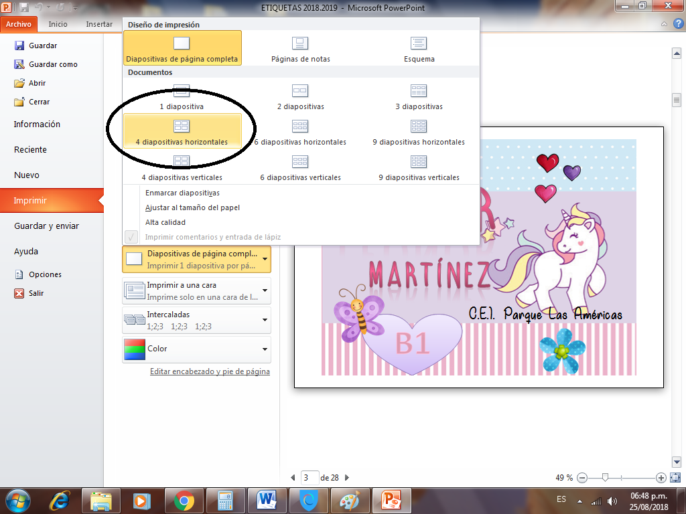Open File Explorer from the taskbar
Screen dimensions: 686x514
pos(101,501)
